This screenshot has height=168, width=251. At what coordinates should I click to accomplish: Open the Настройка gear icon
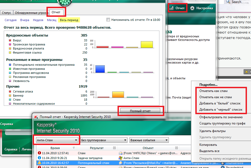(192, 8)
